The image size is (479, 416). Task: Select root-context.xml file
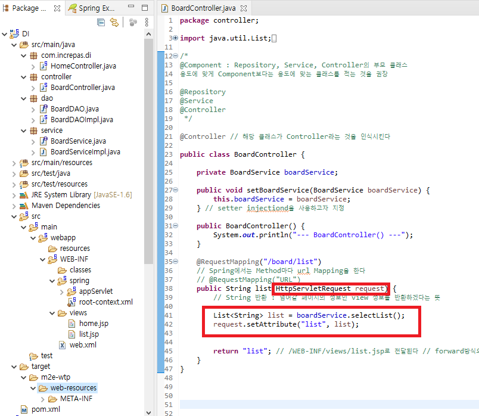[x=105, y=302]
